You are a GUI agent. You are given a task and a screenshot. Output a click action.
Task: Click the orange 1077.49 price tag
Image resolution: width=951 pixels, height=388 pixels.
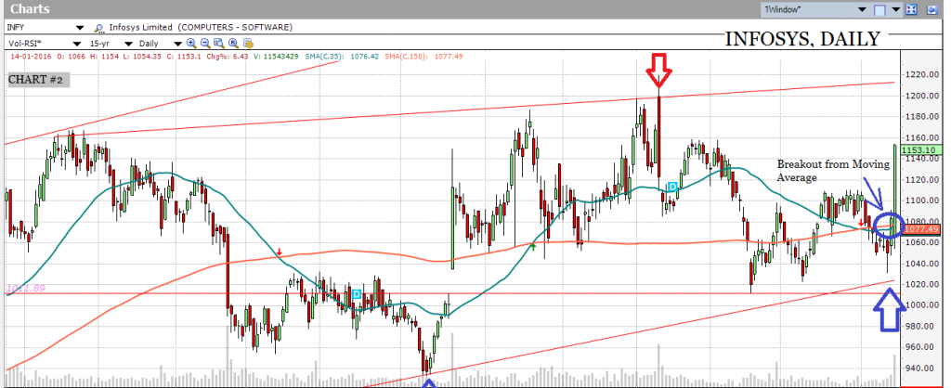[x=920, y=229]
